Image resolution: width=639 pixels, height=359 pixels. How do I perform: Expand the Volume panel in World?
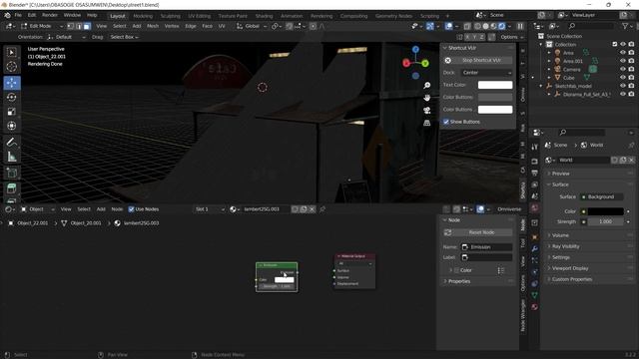[x=560, y=235]
